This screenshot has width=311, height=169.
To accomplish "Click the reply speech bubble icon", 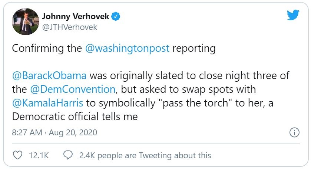I will [x=67, y=155].
